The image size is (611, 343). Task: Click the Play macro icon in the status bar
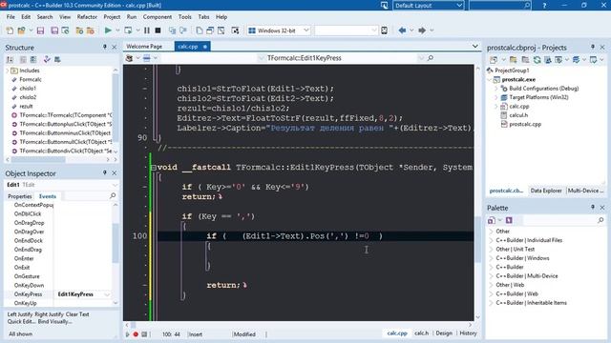coord(127,334)
